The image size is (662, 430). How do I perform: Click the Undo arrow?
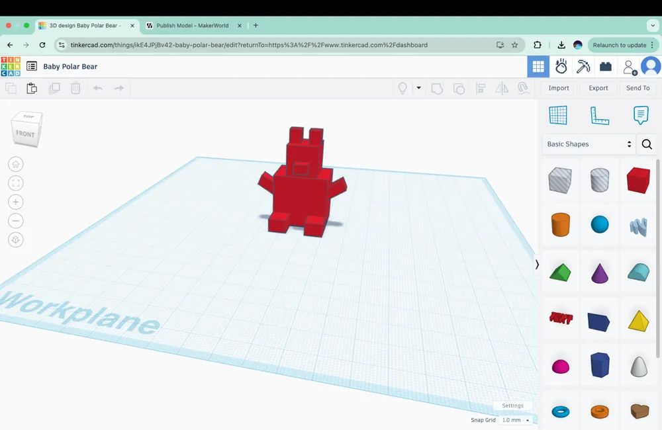(98, 88)
